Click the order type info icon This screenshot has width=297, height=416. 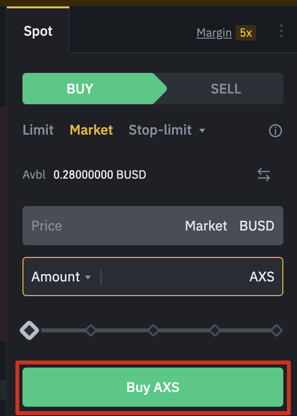click(x=276, y=131)
